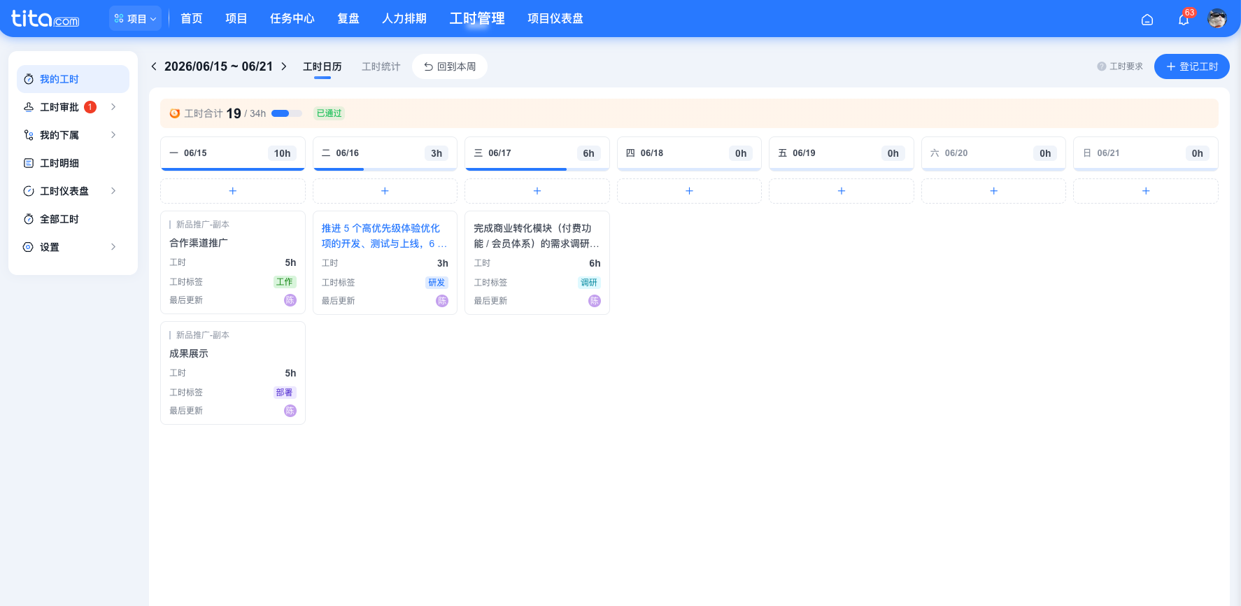Click avatar on 成果展示 card
Viewport: 1241px width, 606px height.
coord(290,411)
